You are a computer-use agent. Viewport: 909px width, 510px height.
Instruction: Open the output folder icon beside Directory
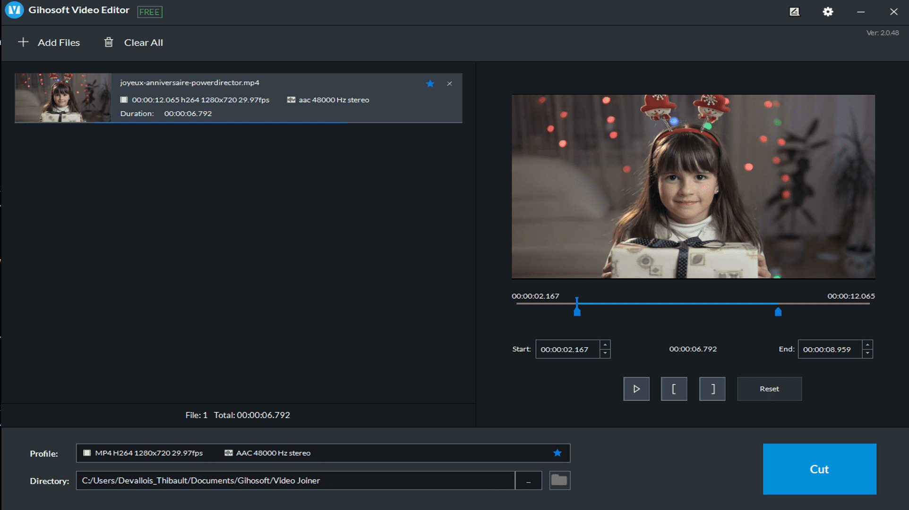(559, 480)
